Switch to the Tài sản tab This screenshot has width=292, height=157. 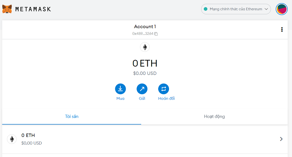coord(72,116)
